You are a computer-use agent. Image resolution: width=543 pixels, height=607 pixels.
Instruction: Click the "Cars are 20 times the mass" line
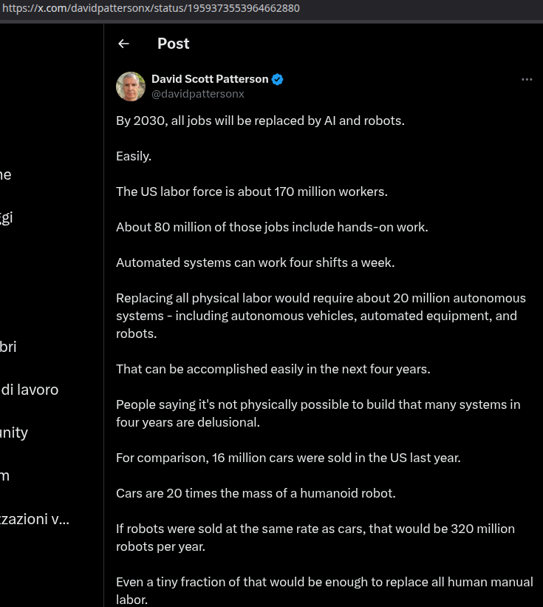click(256, 493)
